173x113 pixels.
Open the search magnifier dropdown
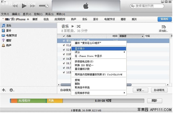pos(133,6)
